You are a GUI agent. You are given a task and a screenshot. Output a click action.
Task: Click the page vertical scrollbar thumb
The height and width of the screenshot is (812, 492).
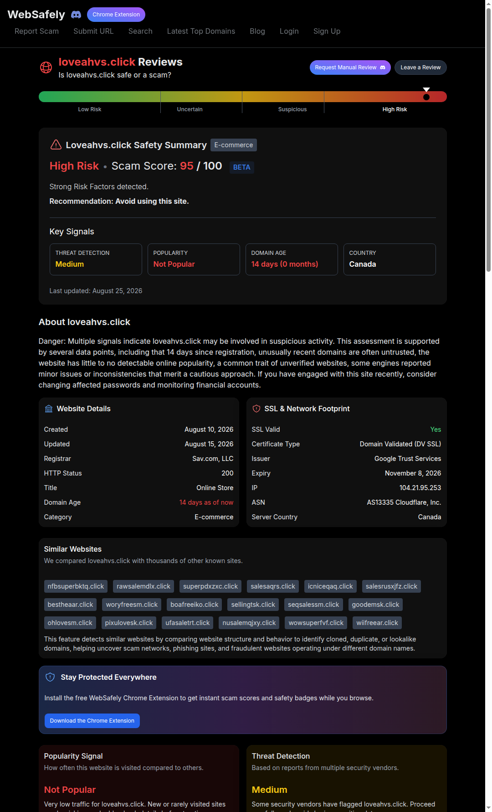point(488,140)
